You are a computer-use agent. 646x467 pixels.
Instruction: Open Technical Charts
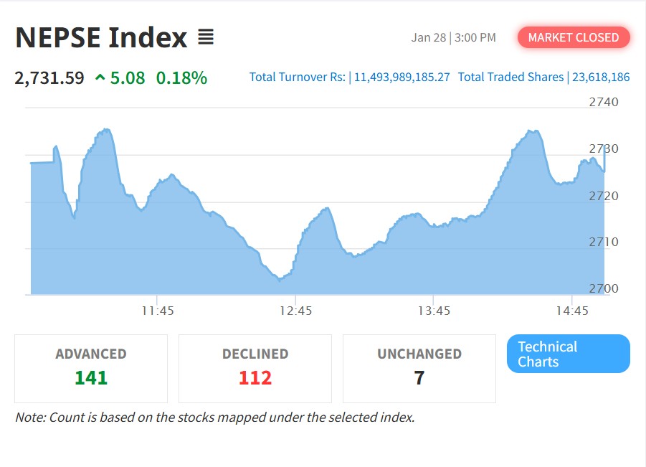[568, 354]
